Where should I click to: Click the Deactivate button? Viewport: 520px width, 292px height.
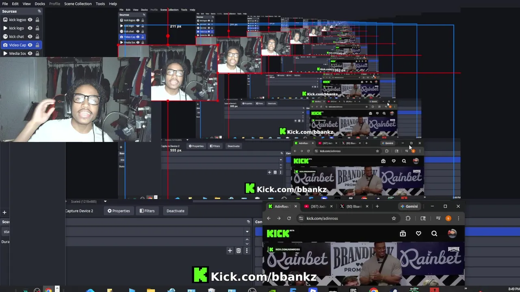(x=175, y=211)
